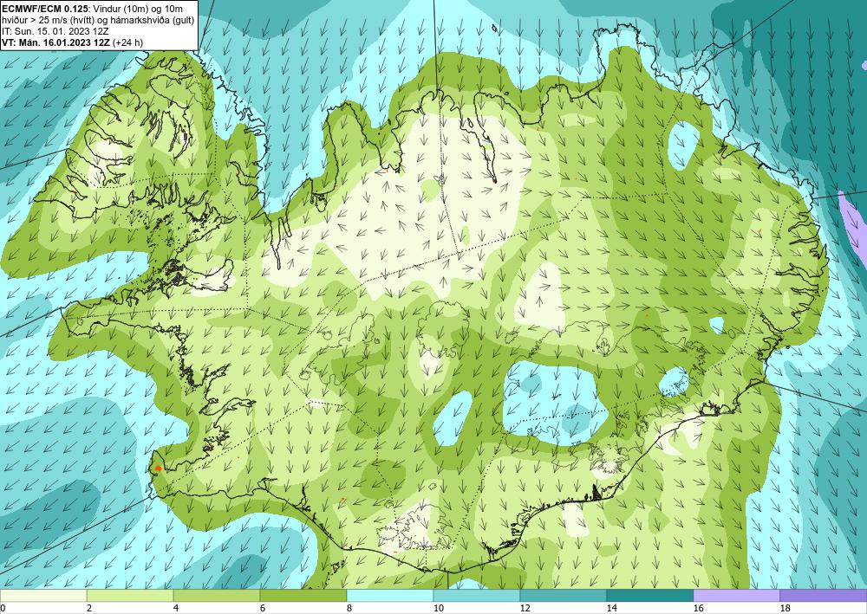
Task: Click the above 18 m/s purple legend swatch
Action: pos(824,596)
